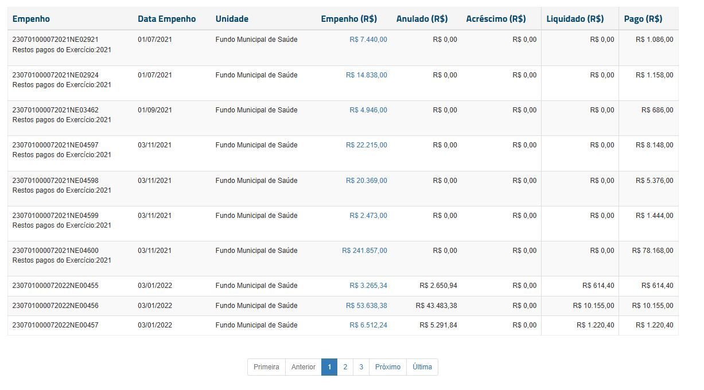The image size is (704, 390).
Task: Select the R$ 20.369,00 empenho link
Action: [366, 181]
